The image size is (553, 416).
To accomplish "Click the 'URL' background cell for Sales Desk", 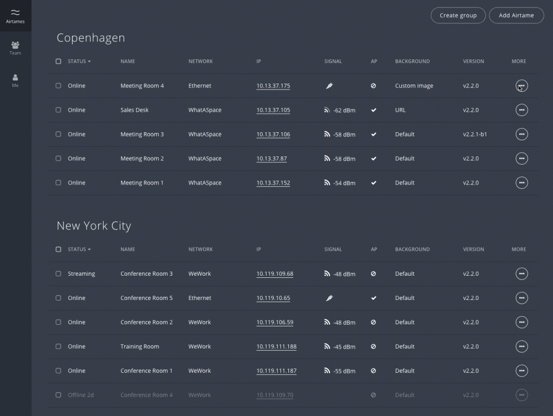I will [x=400, y=110].
